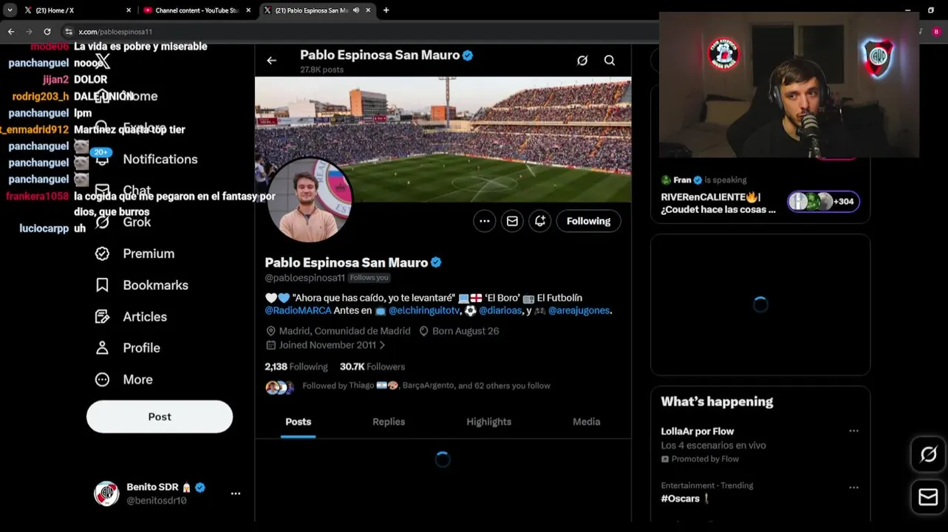The image size is (948, 532).
Task: Open @areajugones mention link
Action: pyautogui.click(x=579, y=310)
